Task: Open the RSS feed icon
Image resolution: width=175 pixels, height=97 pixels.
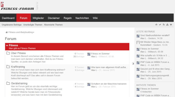Action: point(164,25)
